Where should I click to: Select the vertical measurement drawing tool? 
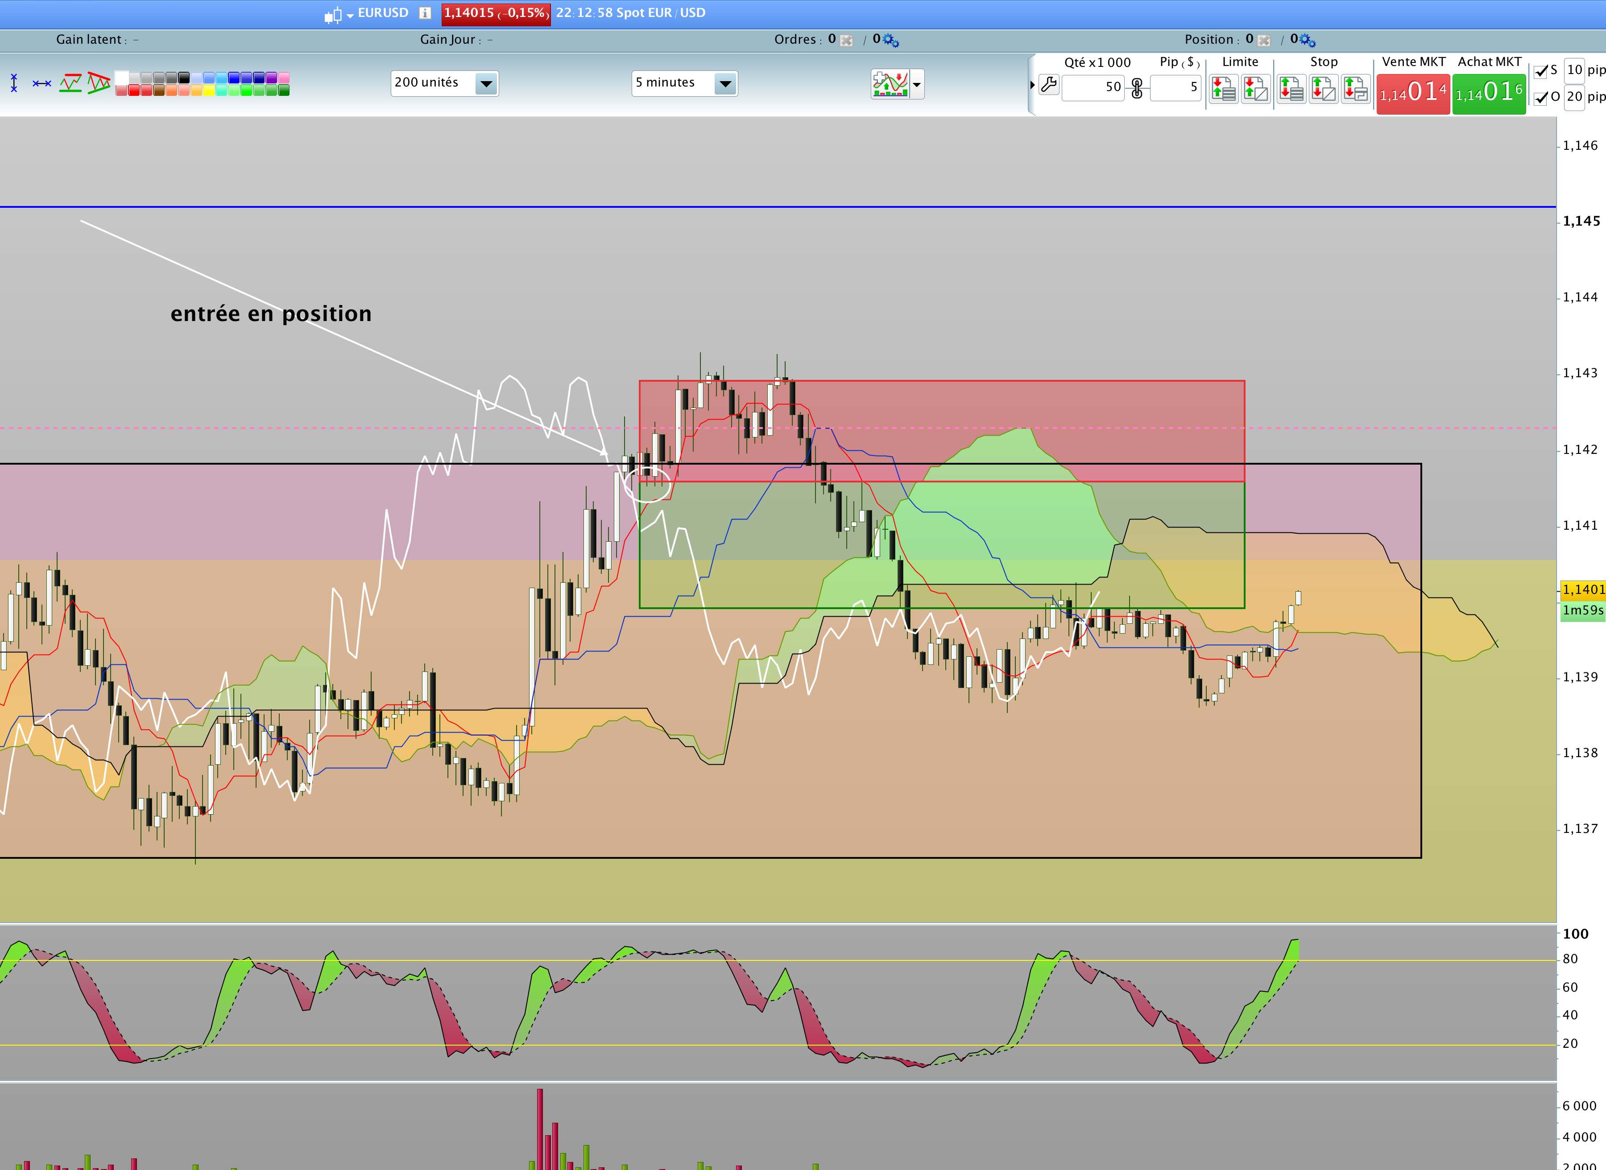pyautogui.click(x=14, y=83)
